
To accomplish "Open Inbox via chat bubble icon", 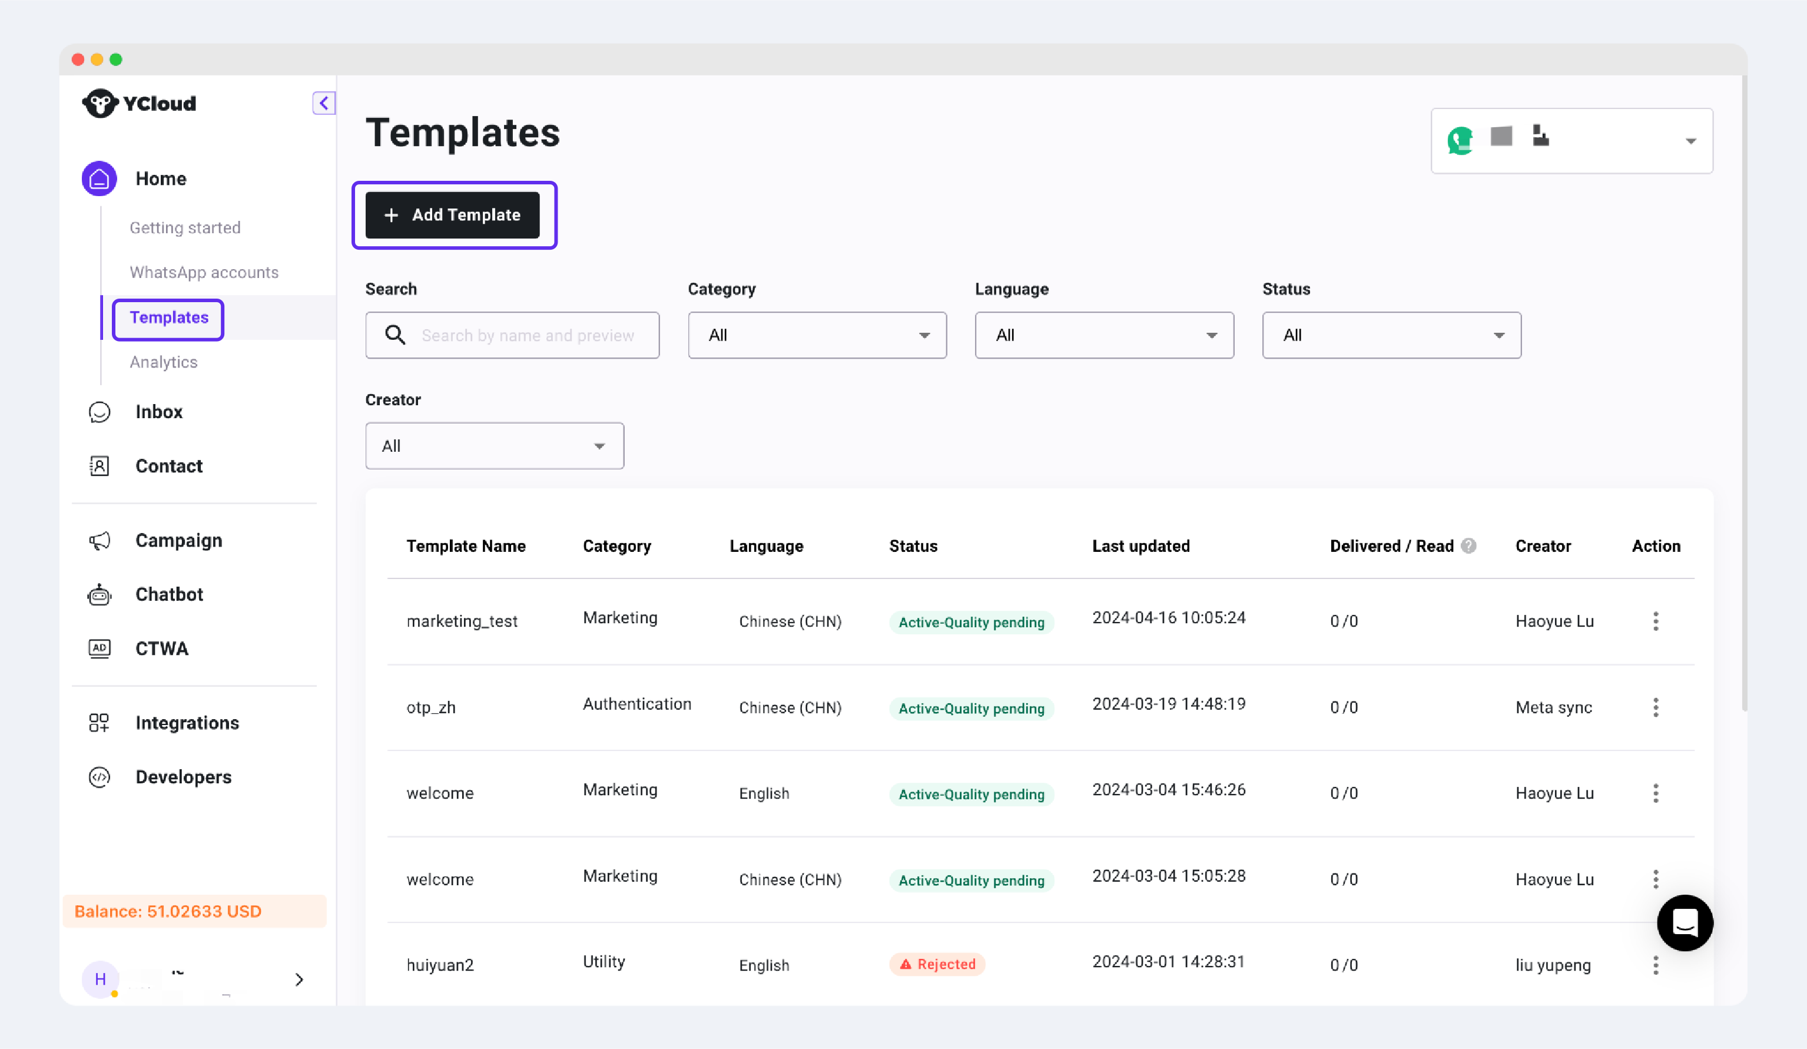I will (99, 412).
